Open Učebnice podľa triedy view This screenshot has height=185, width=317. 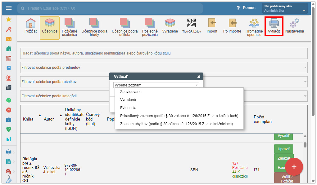pyautogui.click(x=94, y=24)
